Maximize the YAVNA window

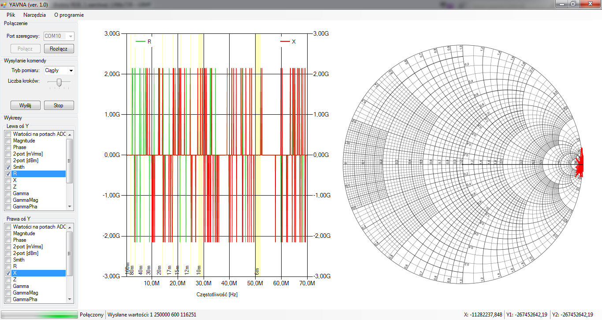[x=573, y=4]
